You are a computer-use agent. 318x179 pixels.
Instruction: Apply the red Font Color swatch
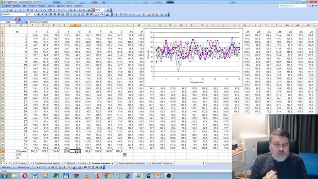pyautogui.click(x=107, y=14)
